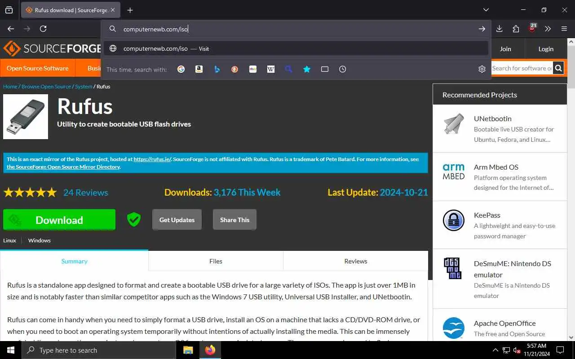Search with DuckDuckGo engine icon
The width and height of the screenshot is (575, 359).
pos(235,69)
